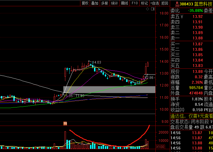Click the ¥ symbol beside 卖五
The height and width of the screenshot is (152, 213).
[182, 17]
